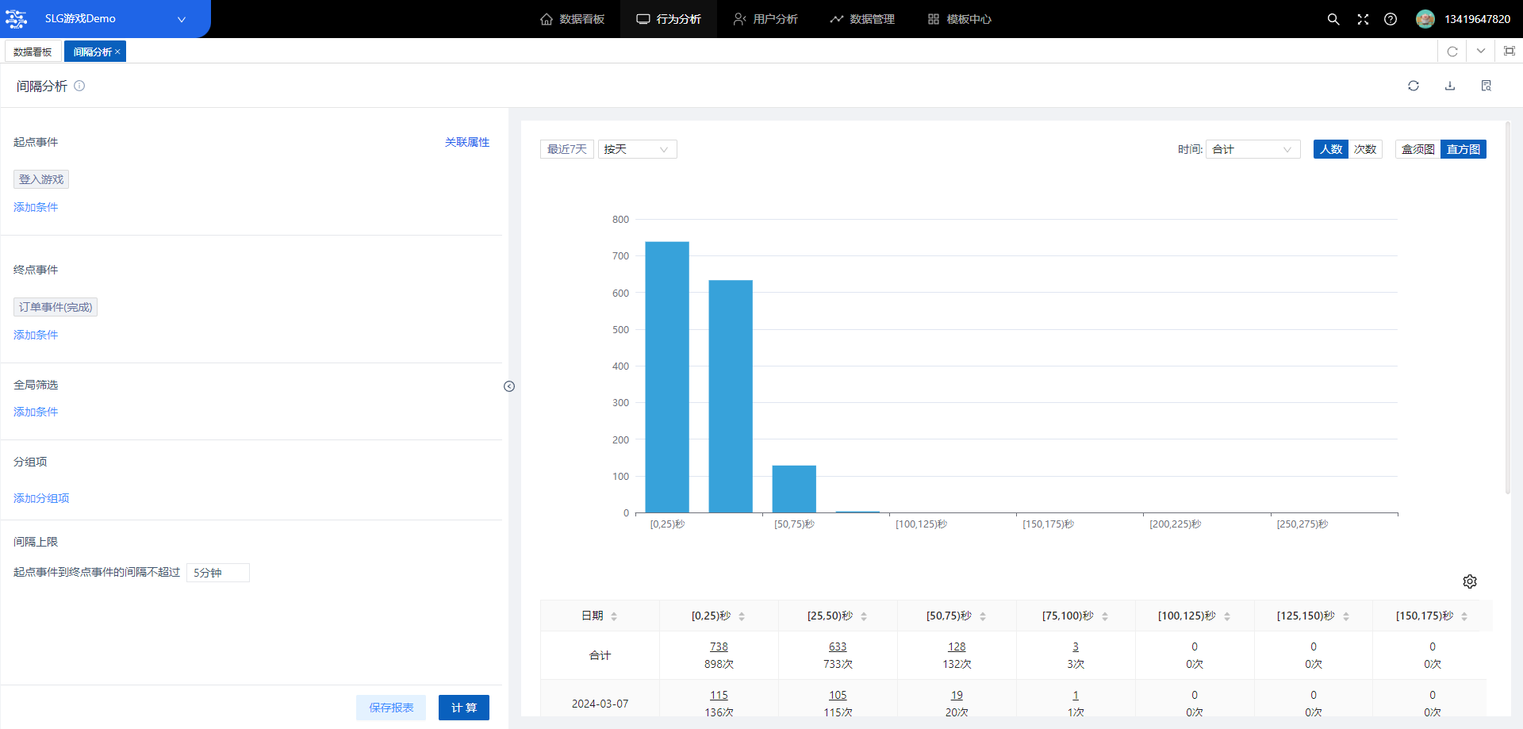
Task: Sort by 日期 column
Action: coord(614,616)
